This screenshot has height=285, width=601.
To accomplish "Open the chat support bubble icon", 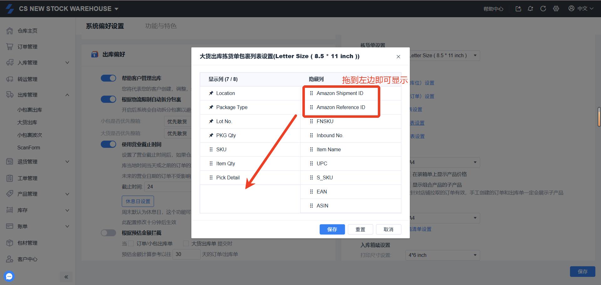I will [x=9, y=276].
